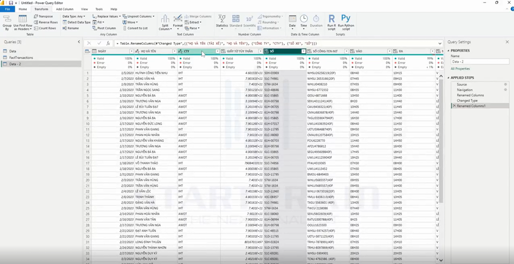Image resolution: width=514 pixels, height=264 pixels.
Task: Select the FactTransactions query
Action: [21, 58]
